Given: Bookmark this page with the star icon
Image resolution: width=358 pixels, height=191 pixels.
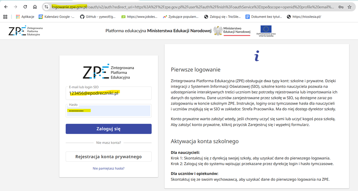Looking at the screenshot, I should (x=349, y=7).
